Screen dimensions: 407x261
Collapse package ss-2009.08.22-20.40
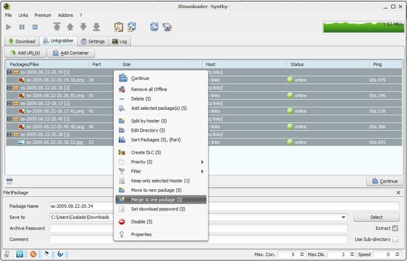tap(9, 119)
